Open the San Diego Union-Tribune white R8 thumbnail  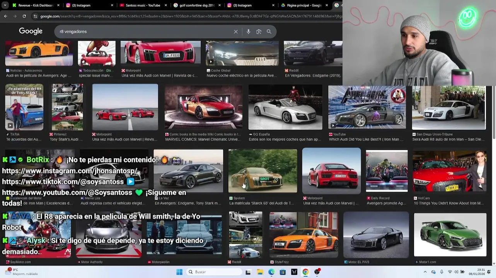449,108
